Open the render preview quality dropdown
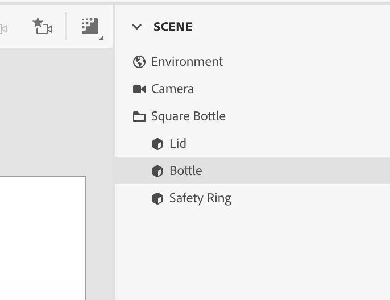The width and height of the screenshot is (390, 300). click(x=92, y=27)
